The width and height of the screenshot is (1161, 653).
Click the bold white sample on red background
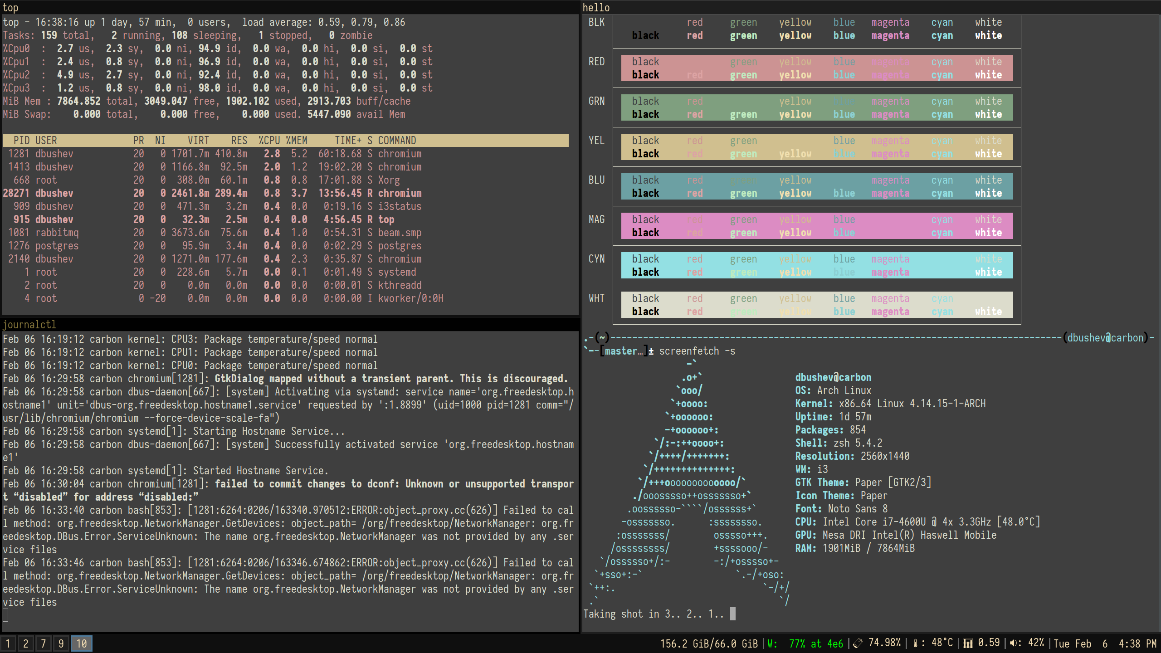[x=989, y=75]
